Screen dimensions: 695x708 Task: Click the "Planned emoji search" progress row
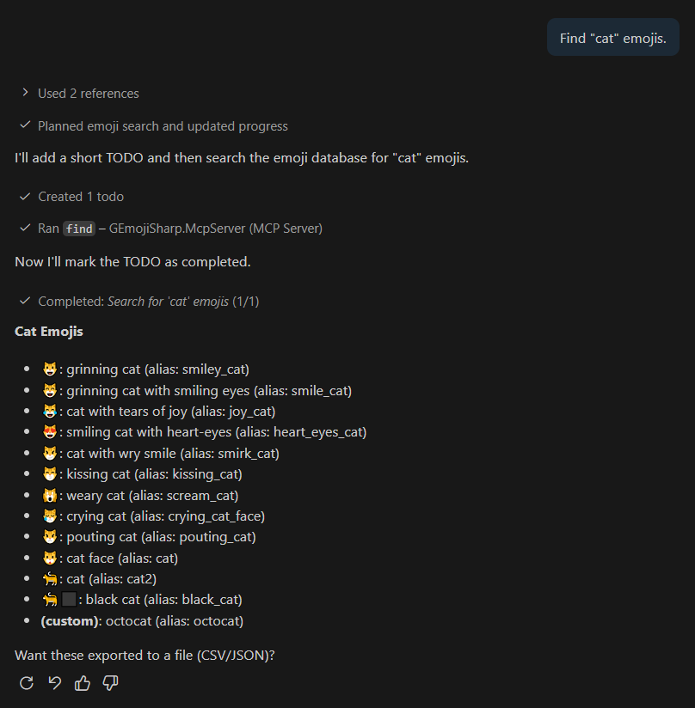162,125
